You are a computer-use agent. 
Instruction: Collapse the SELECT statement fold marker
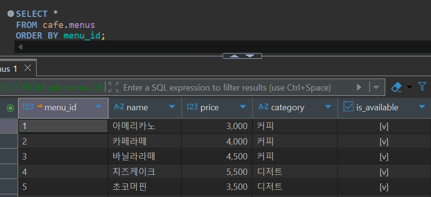pyautogui.click(x=11, y=14)
